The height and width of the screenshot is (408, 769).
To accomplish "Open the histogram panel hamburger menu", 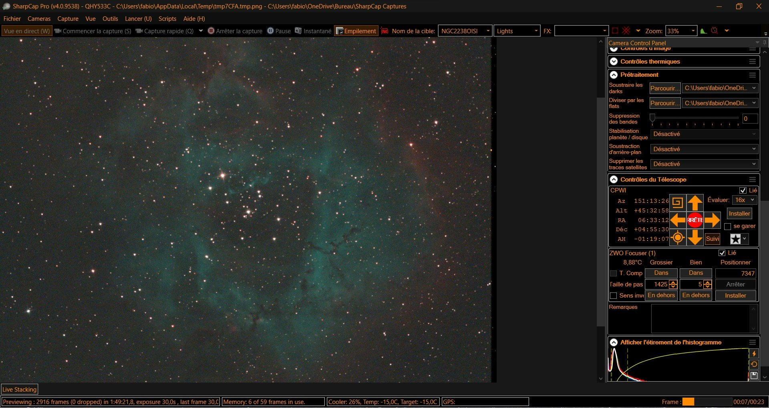I will [753, 342].
